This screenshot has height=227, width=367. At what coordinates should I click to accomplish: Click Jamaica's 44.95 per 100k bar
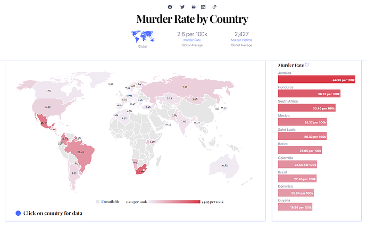click(316, 79)
